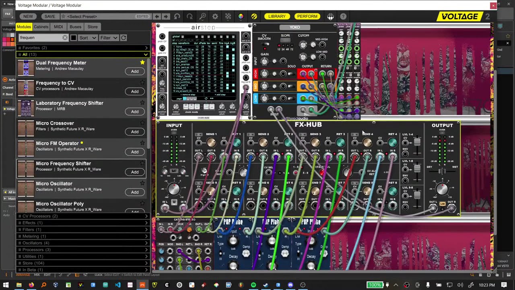Select ARRANGE mode at the bottom
The width and height of the screenshot is (515, 290).
(x=23, y=275)
